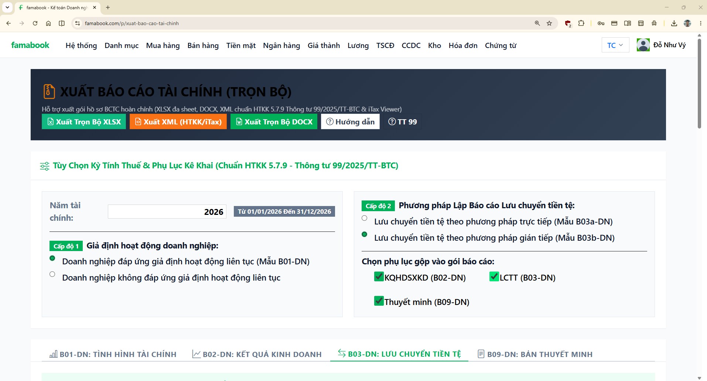The height and width of the screenshot is (381, 707).
Task: Open the downloads icon in toolbar
Action: coord(674,23)
